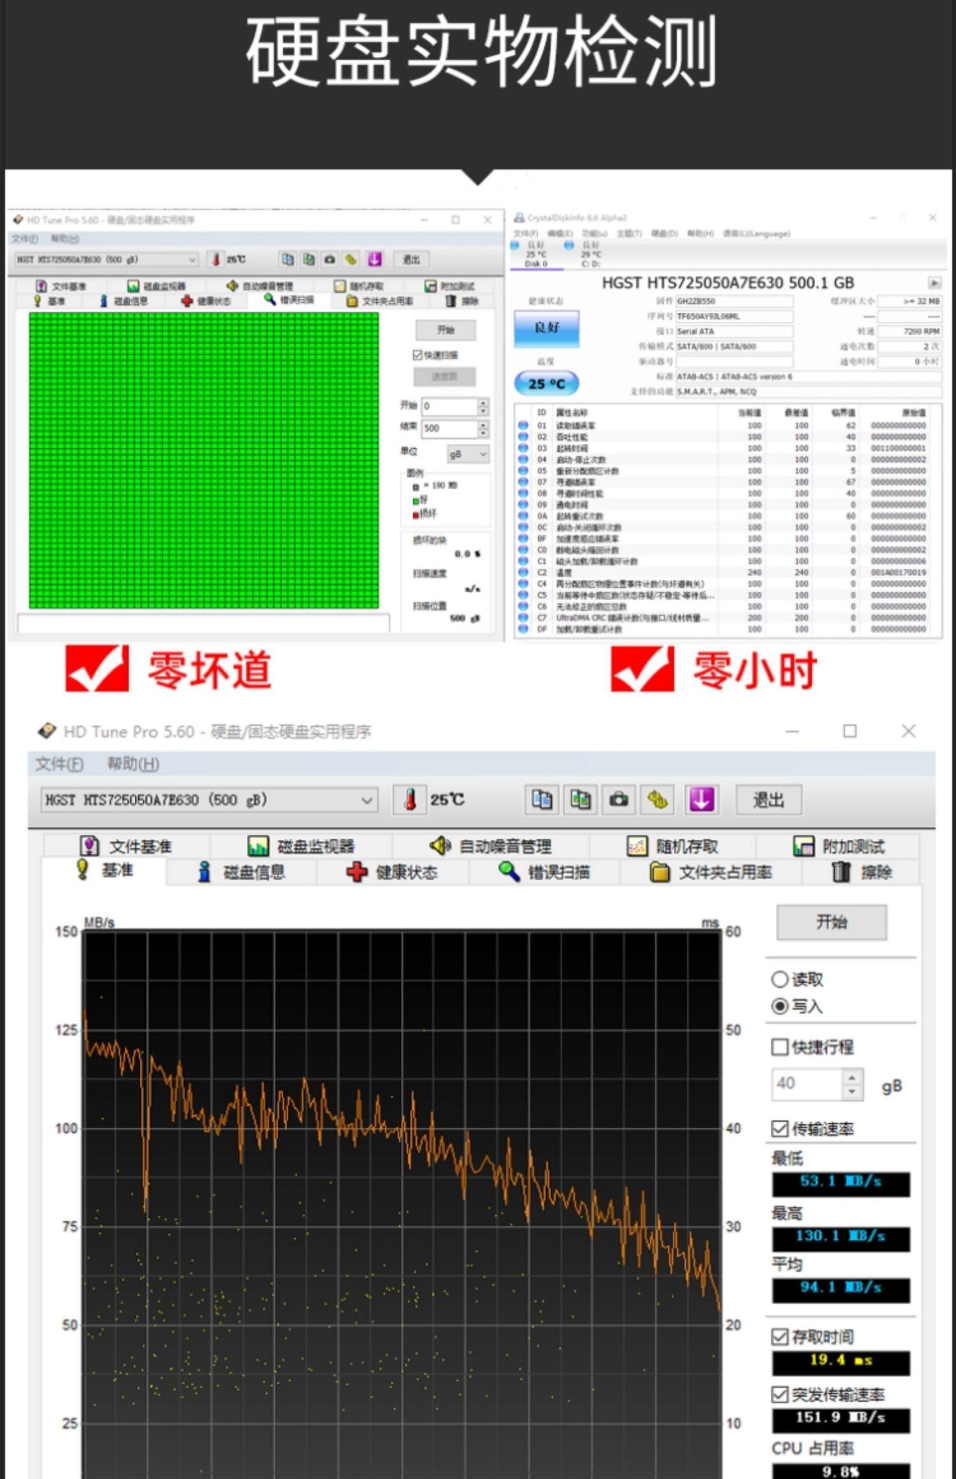Image resolution: width=956 pixels, height=1479 pixels.
Task: Click status dot of SMART row 0C
Action: [523, 527]
